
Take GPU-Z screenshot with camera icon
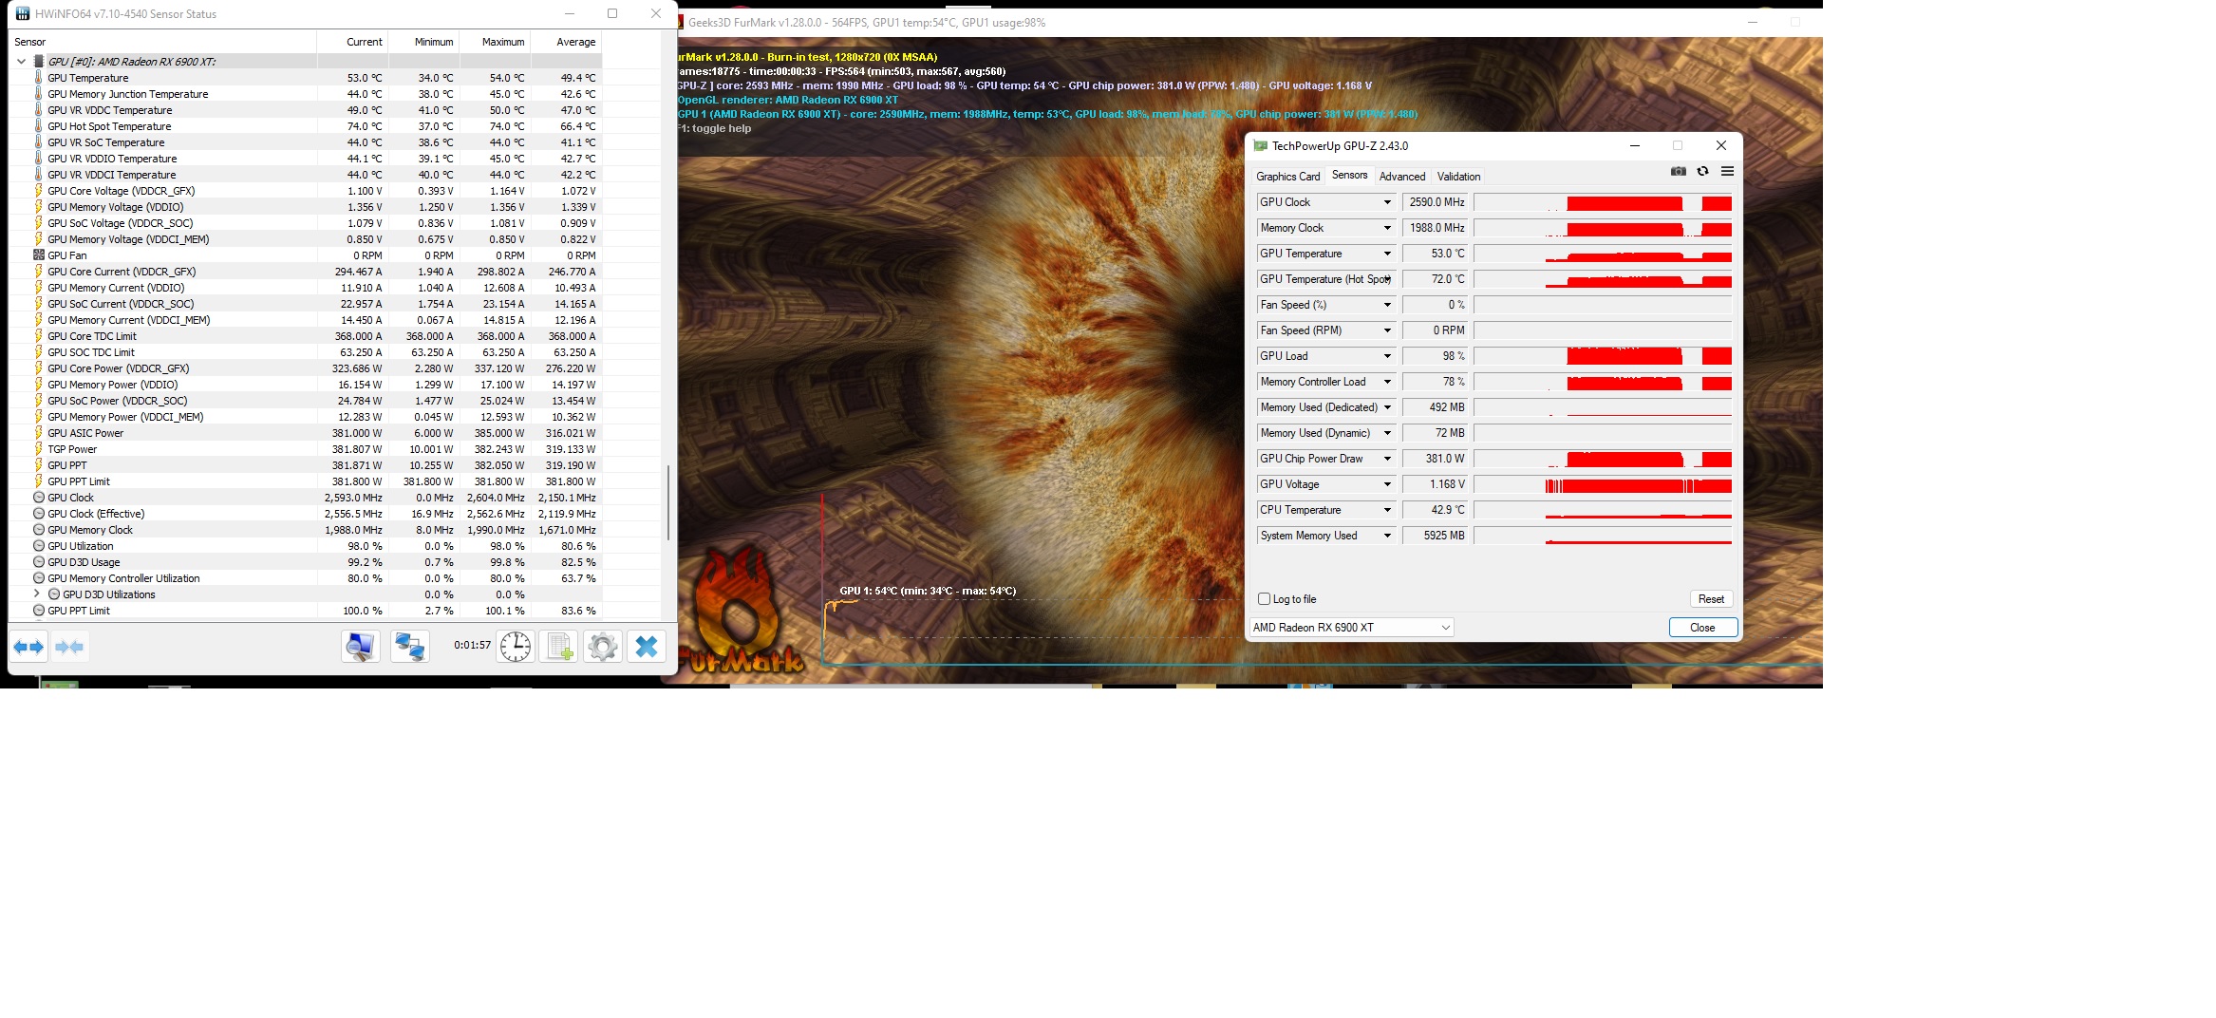(1679, 172)
